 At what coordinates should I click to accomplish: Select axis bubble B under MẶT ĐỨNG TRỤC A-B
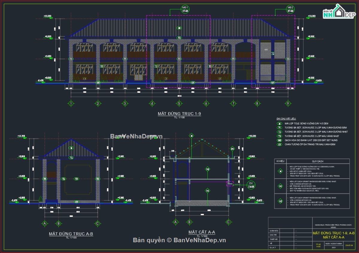(59, 223)
